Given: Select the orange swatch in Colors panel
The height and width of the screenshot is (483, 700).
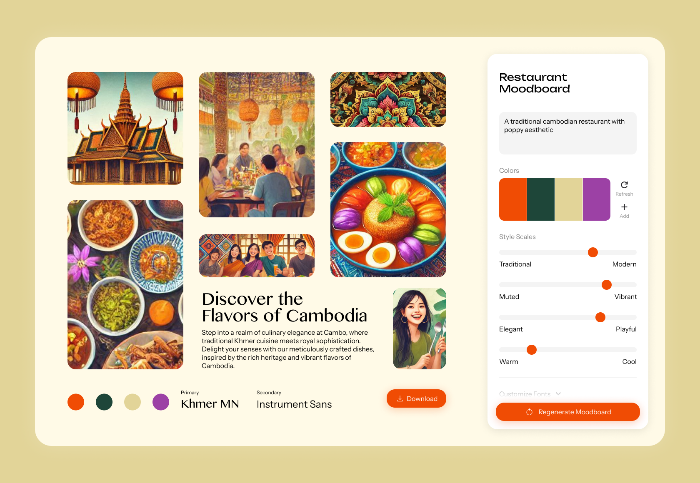Looking at the screenshot, I should coord(513,199).
